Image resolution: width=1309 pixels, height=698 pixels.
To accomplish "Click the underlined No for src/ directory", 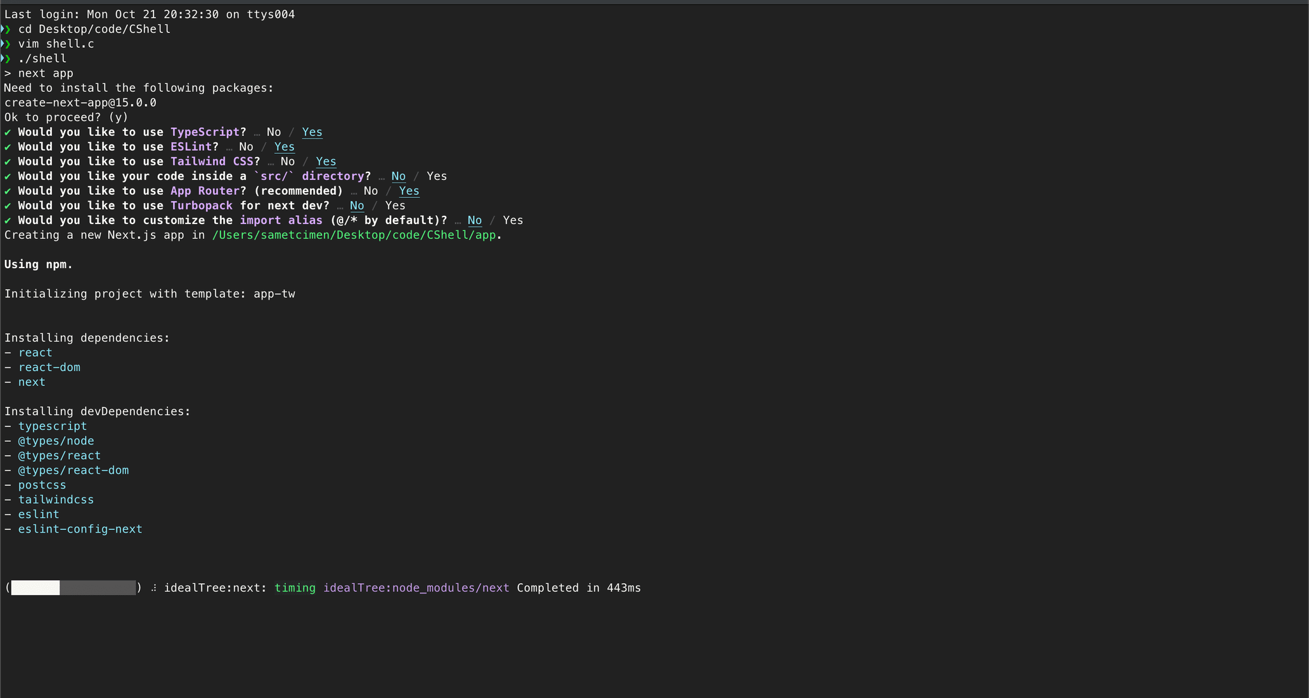I will coord(398,176).
